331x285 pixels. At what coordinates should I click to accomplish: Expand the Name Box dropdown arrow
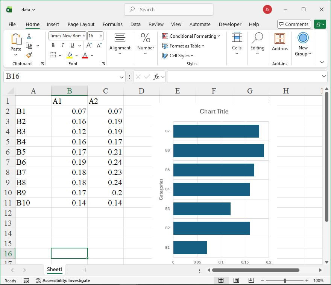pos(121,77)
